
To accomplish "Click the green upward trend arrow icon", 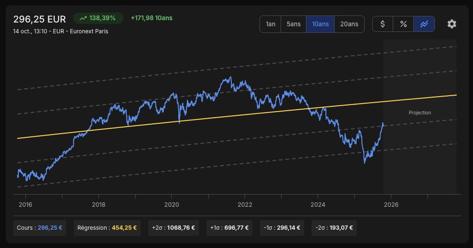I will pos(83,18).
